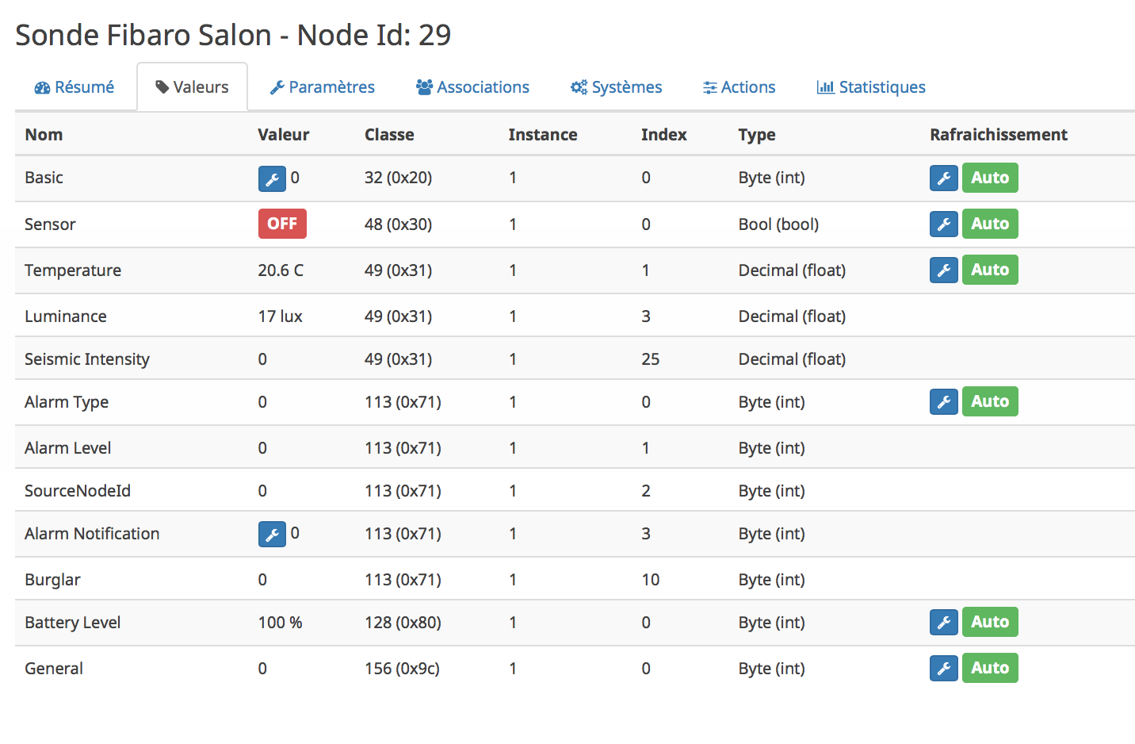Open refresh settings wrench in Basic row
This screenshot has height=744, width=1135.
coord(944,178)
